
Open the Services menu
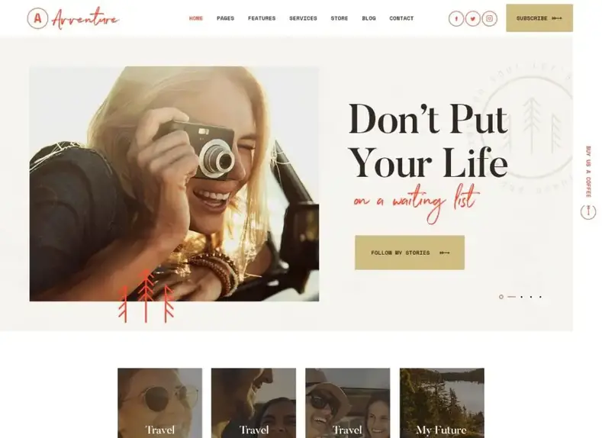pyautogui.click(x=304, y=18)
